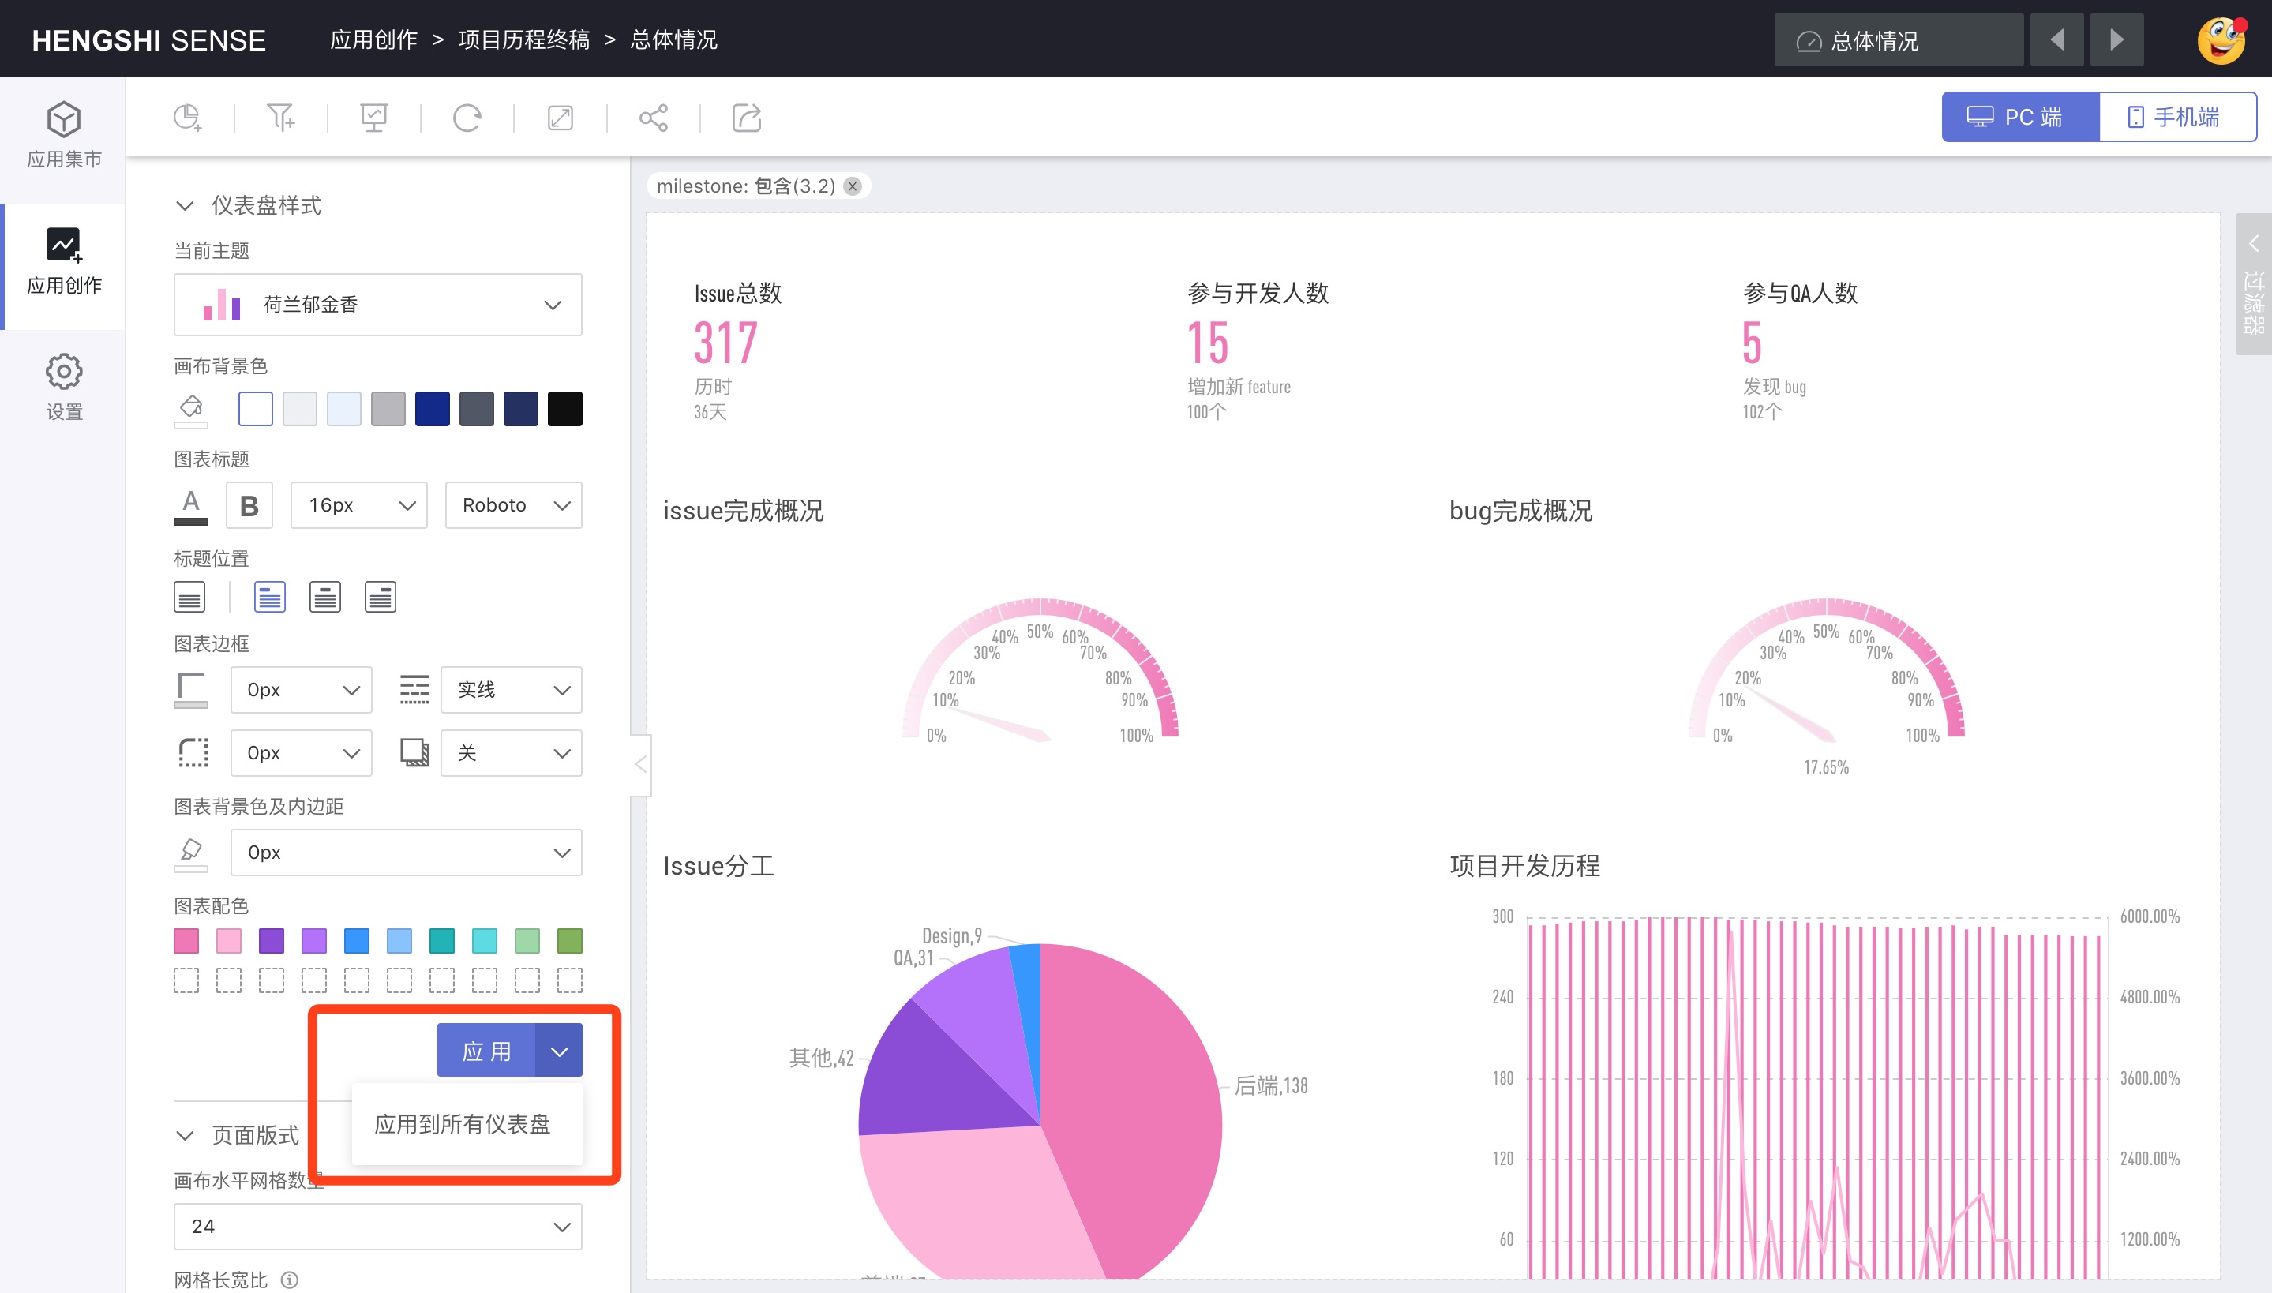Viewport: 2272px width, 1293px height.
Task: Go to next dashboard with right arrow
Action: coord(2116,40)
